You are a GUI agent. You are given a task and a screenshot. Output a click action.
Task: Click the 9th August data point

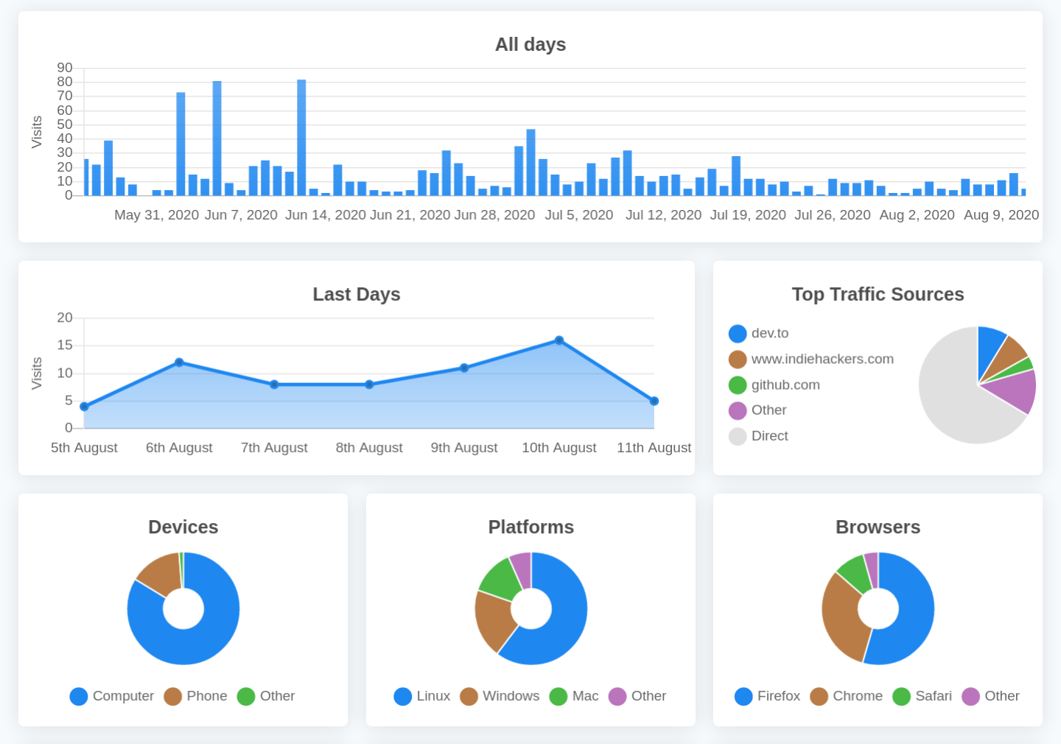click(x=464, y=368)
